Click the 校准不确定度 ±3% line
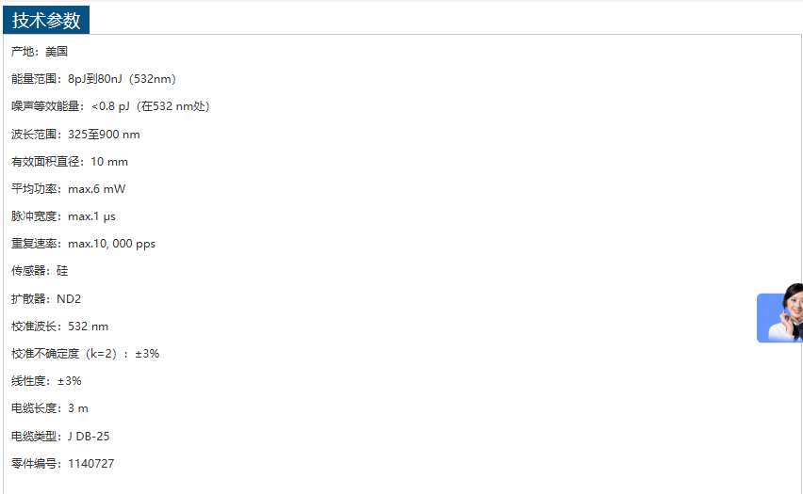The width and height of the screenshot is (803, 494). coord(85,354)
